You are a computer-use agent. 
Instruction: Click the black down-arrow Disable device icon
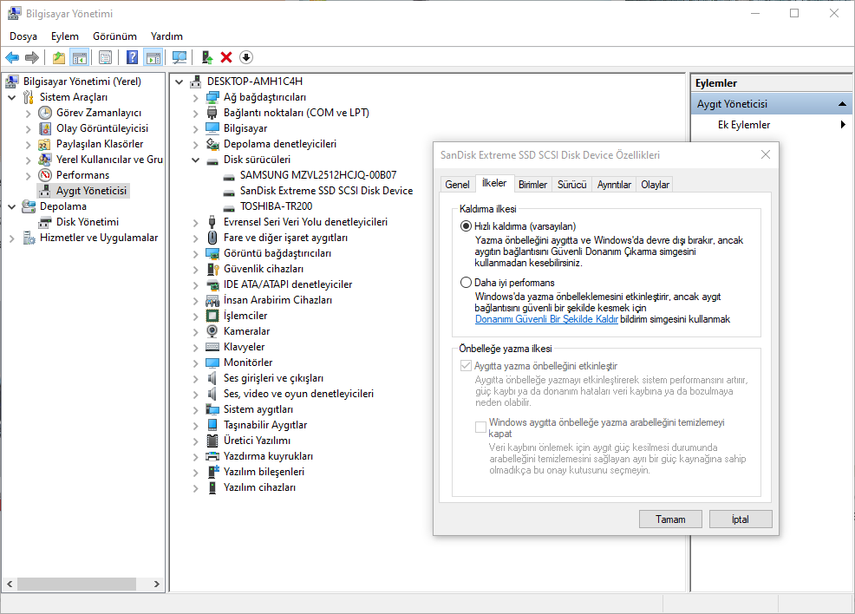point(246,57)
